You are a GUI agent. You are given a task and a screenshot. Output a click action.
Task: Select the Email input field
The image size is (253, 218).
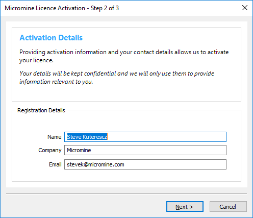pyautogui.click(x=145, y=164)
